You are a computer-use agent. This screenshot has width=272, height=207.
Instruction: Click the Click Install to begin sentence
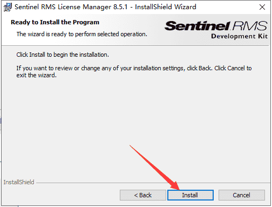(63, 55)
